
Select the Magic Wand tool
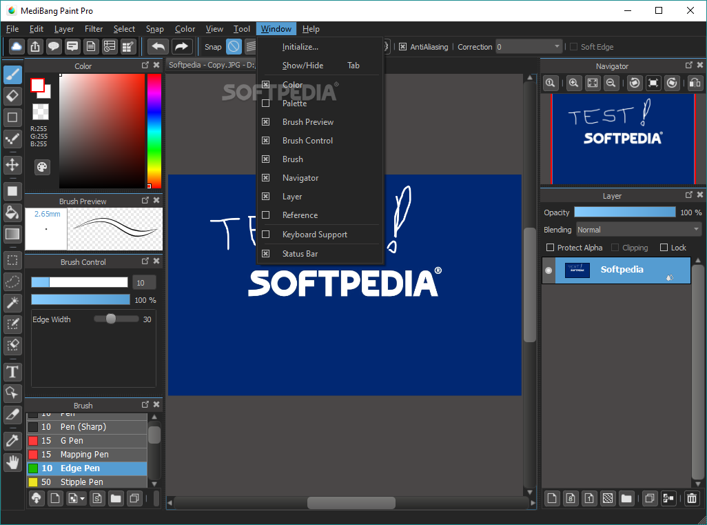[12, 303]
